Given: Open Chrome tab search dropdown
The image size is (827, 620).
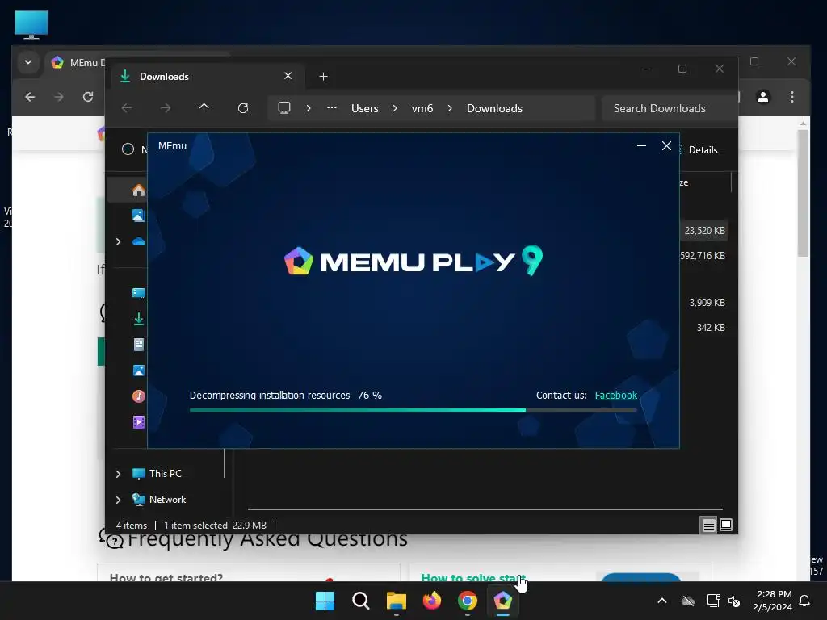Looking at the screenshot, I should pos(28,62).
